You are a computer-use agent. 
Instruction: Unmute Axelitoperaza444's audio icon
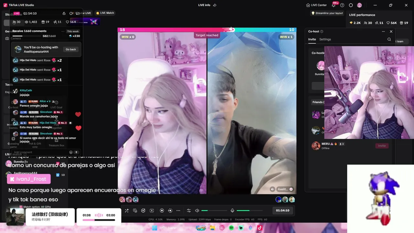272,189
